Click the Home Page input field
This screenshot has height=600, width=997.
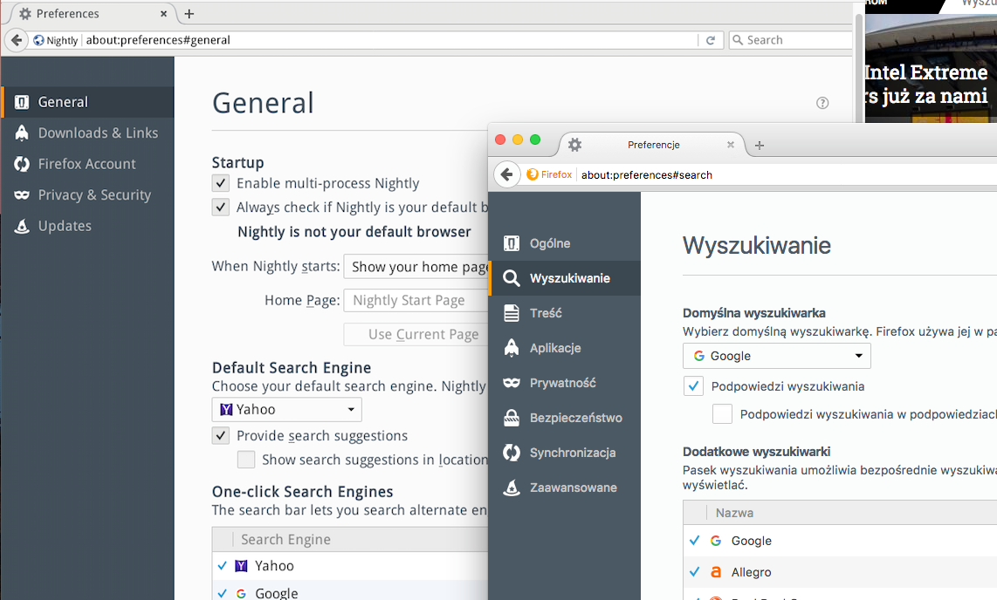click(416, 300)
